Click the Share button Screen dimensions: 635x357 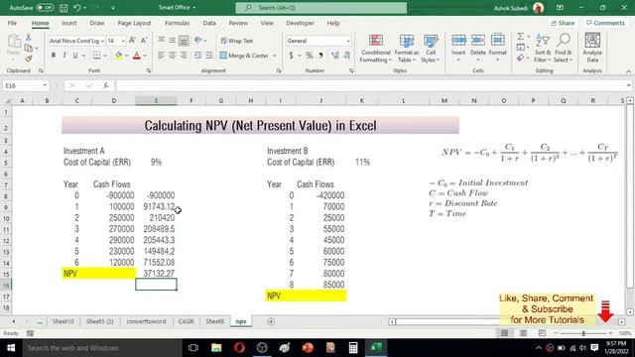point(564,23)
